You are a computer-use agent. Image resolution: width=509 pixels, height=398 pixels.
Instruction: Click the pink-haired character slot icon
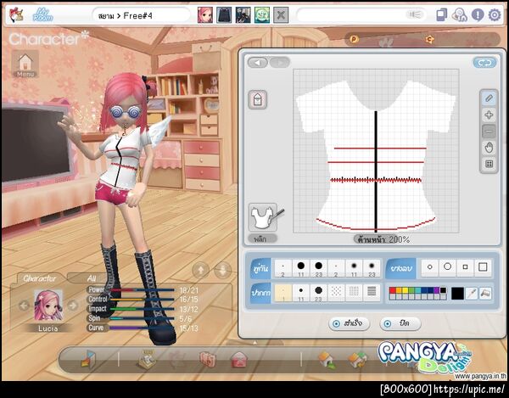(205, 15)
